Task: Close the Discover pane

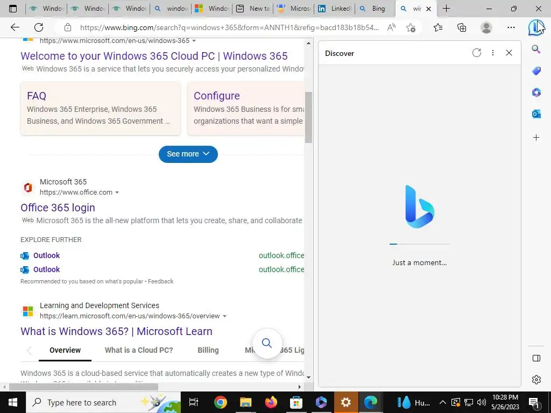Action: (509, 53)
